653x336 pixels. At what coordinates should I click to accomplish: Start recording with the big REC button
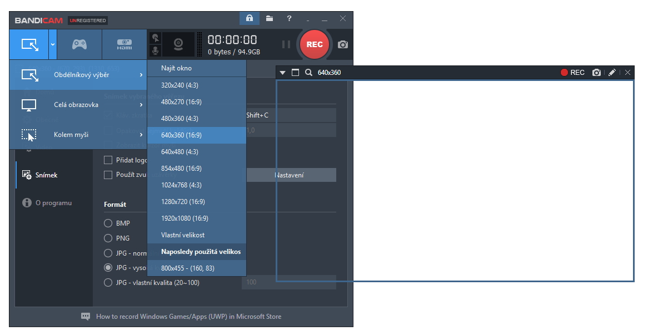tap(315, 44)
